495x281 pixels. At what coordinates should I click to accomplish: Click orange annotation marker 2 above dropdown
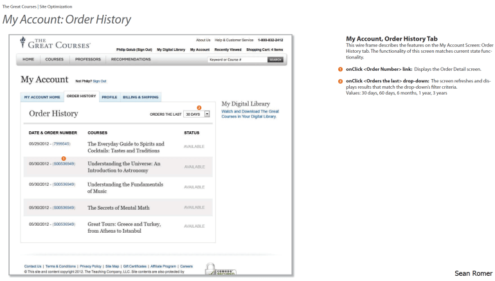[x=199, y=107]
